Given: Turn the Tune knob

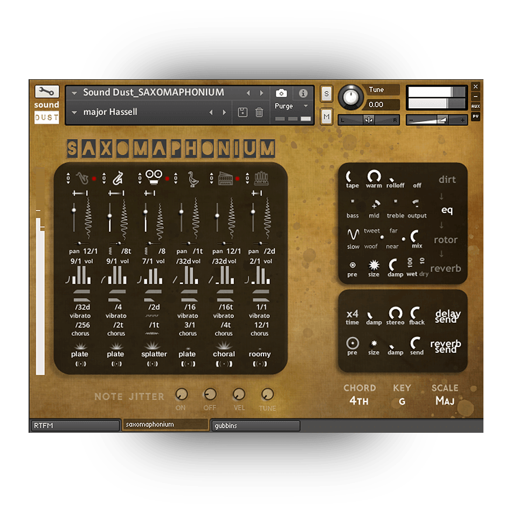Looking at the screenshot, I should pyautogui.click(x=350, y=96).
